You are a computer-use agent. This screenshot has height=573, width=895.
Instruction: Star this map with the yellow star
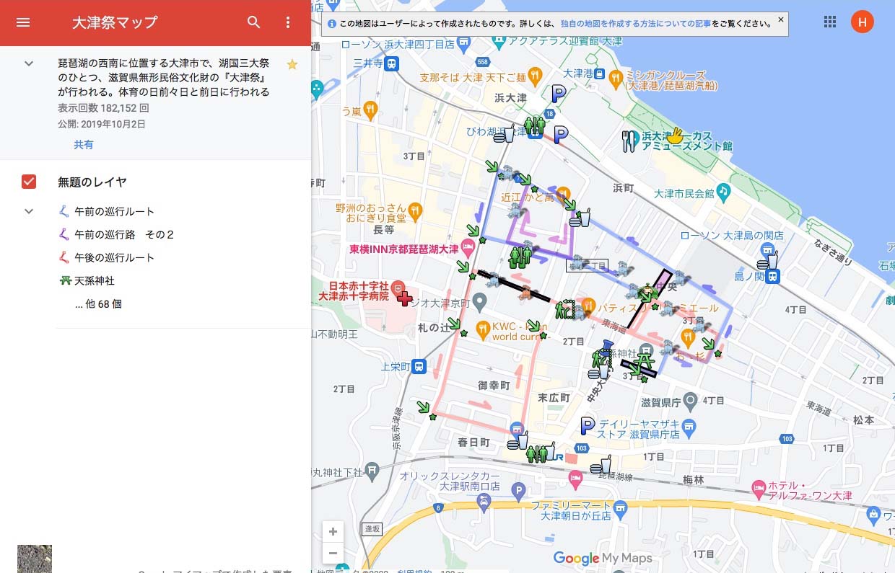click(292, 65)
